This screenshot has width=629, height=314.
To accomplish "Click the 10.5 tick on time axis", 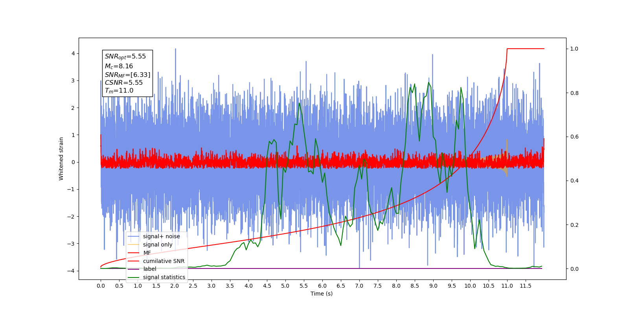I will tap(489, 286).
